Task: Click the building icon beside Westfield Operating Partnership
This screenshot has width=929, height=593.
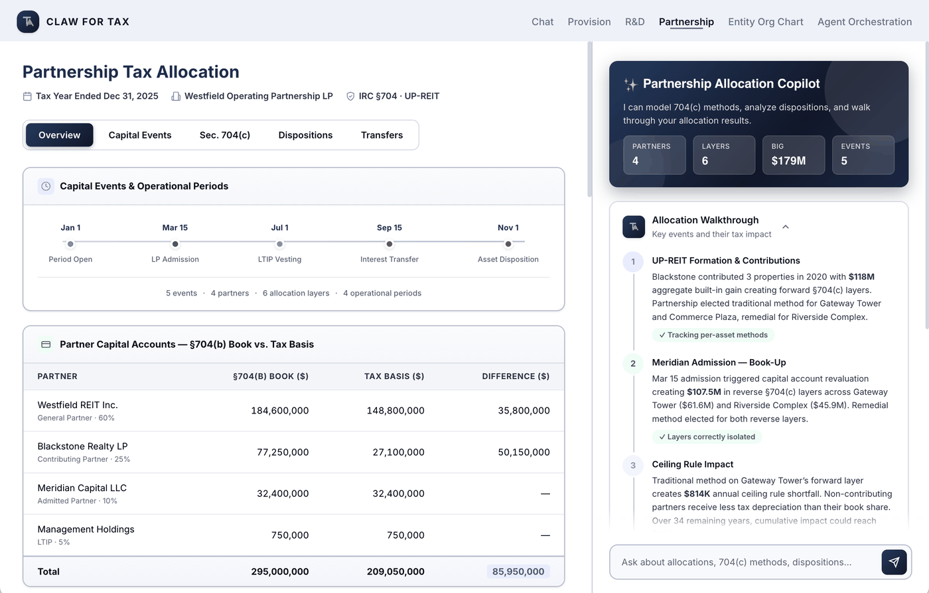Action: (x=176, y=96)
